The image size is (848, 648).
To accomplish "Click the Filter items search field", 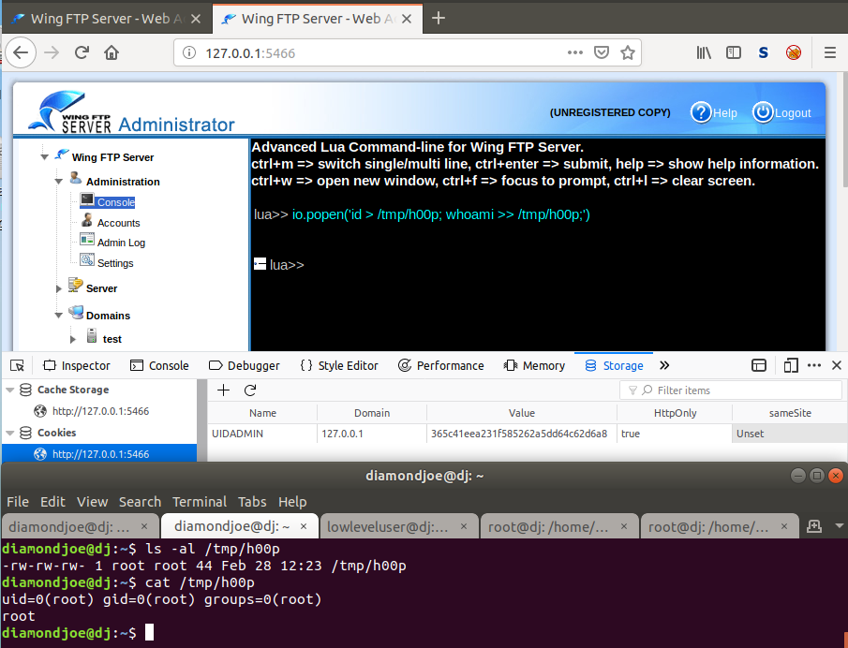I will (740, 390).
